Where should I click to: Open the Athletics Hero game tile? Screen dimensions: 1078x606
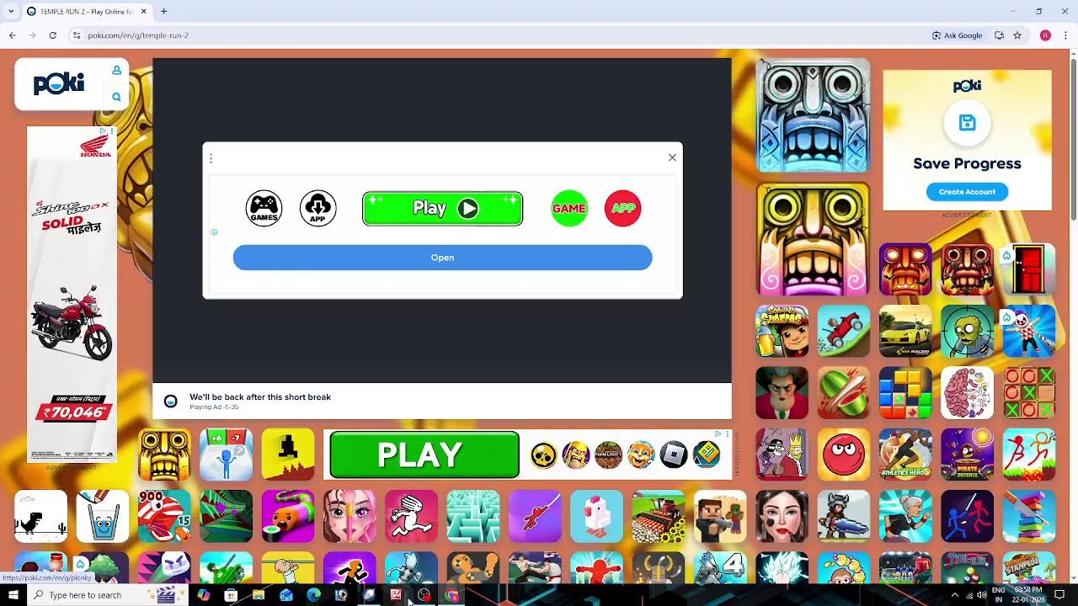point(905,454)
